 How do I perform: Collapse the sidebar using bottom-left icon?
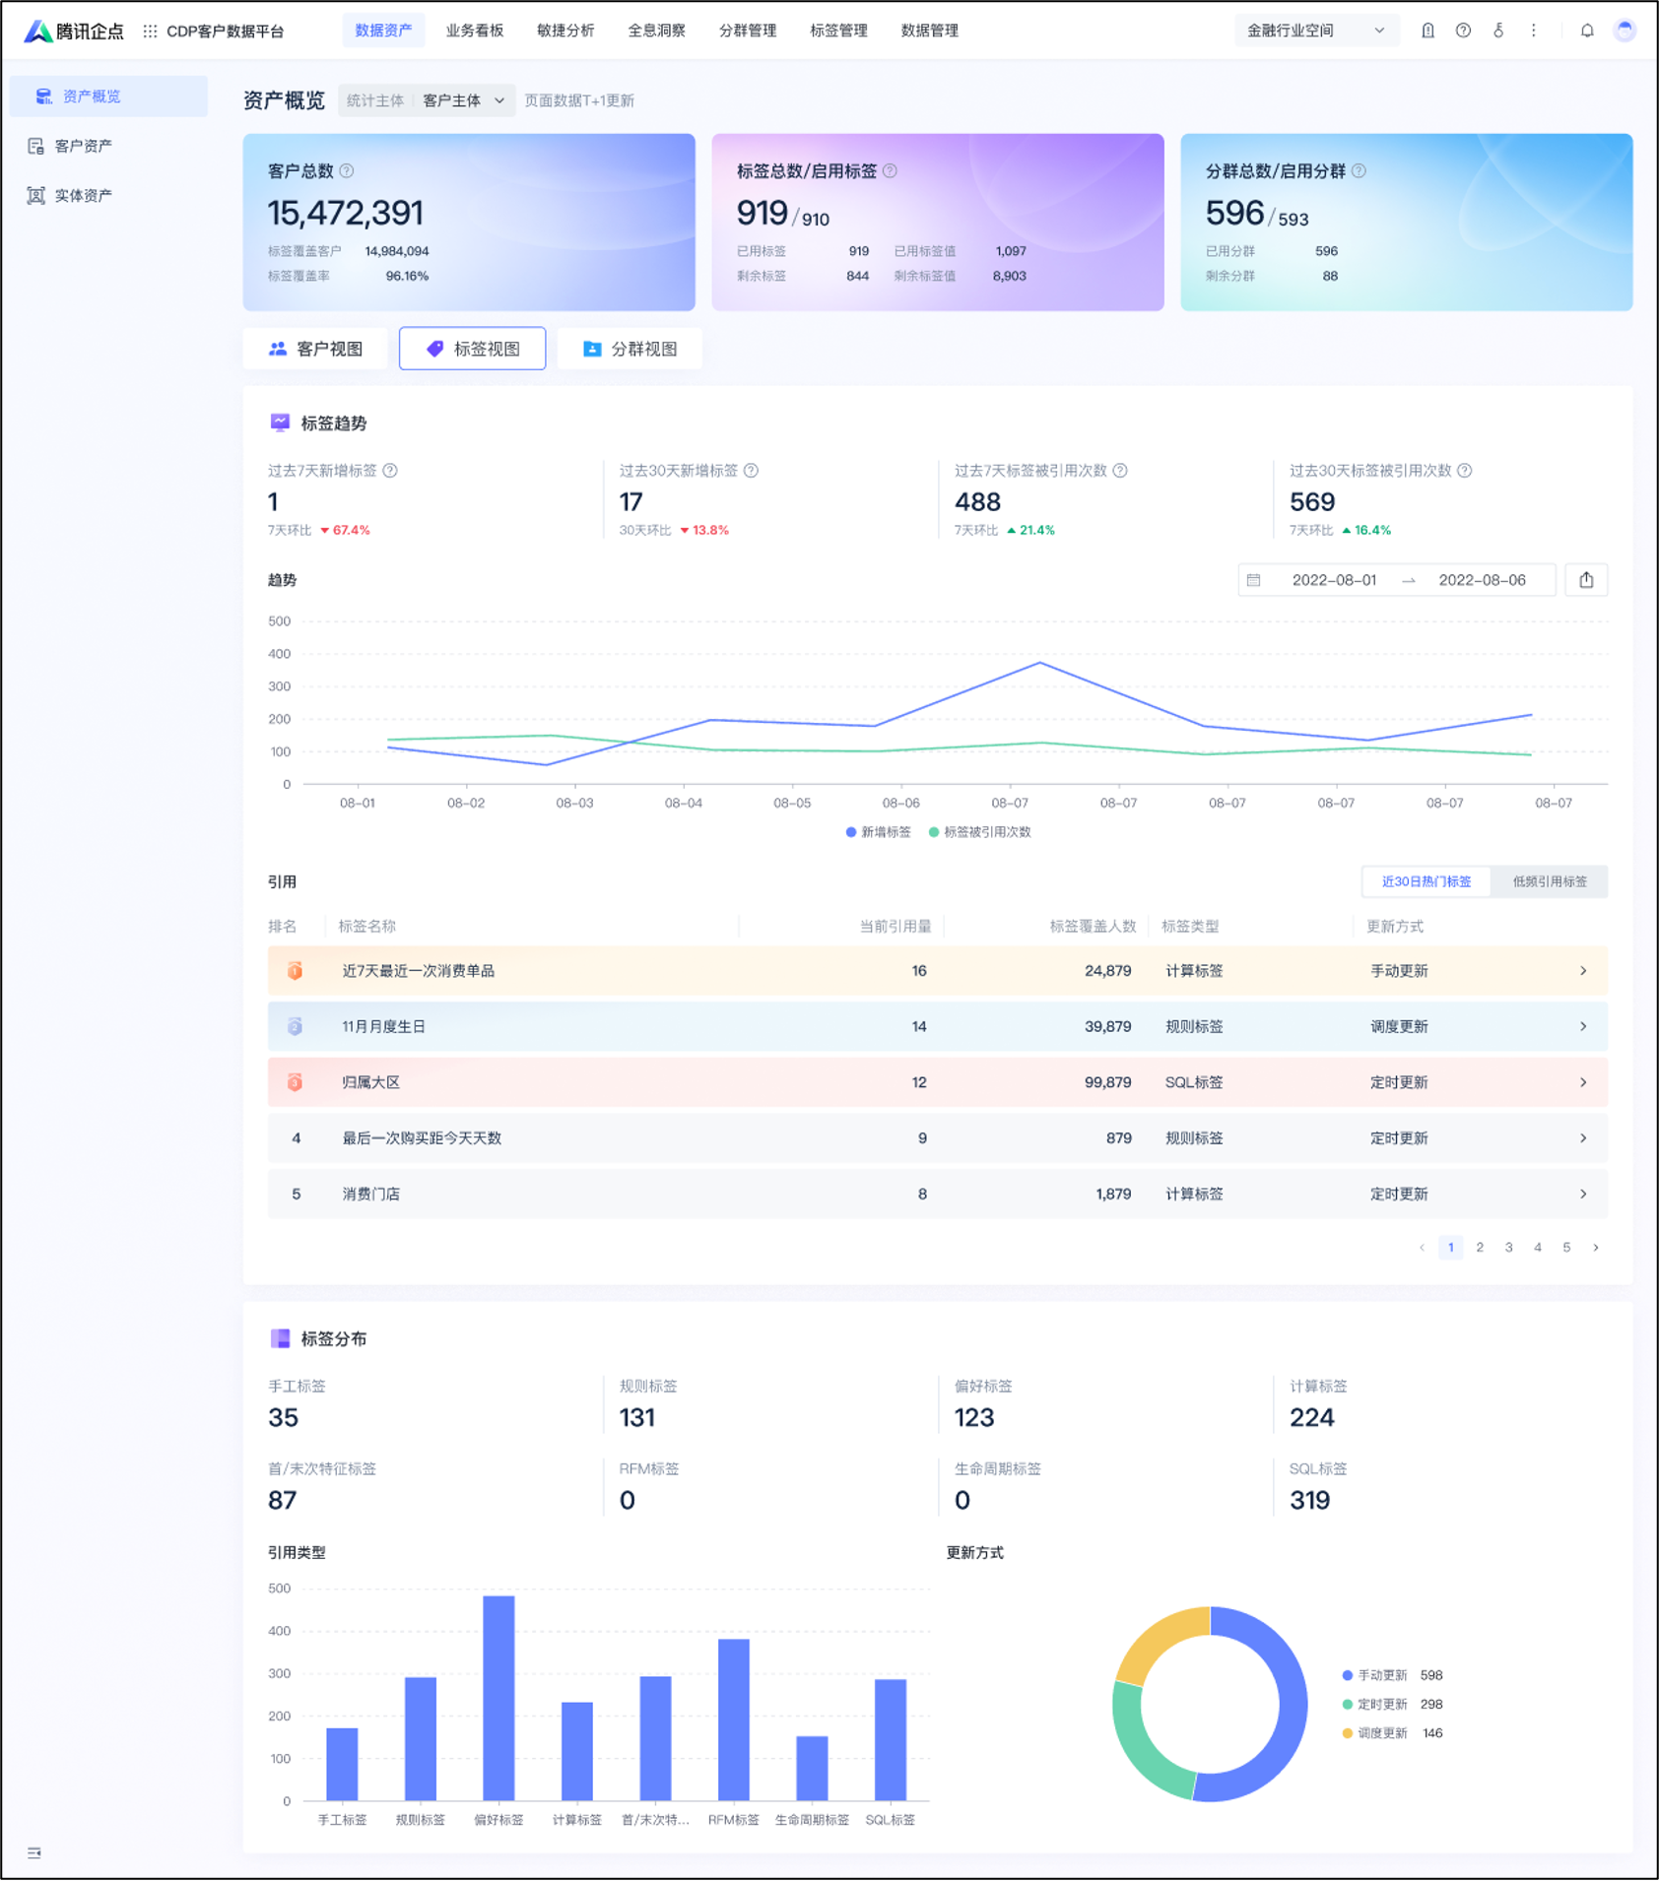[34, 1852]
